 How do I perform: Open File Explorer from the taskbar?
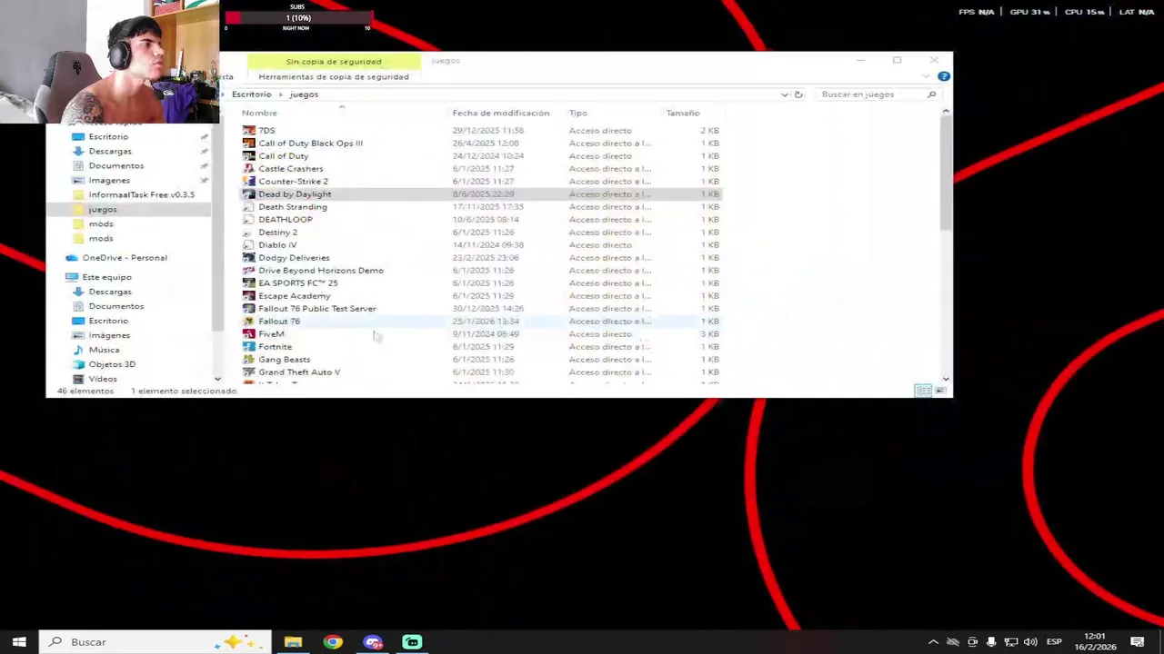[x=293, y=642]
